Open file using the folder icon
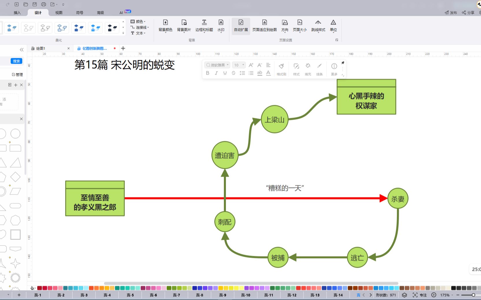481x300 pixels. [x=26, y=4]
